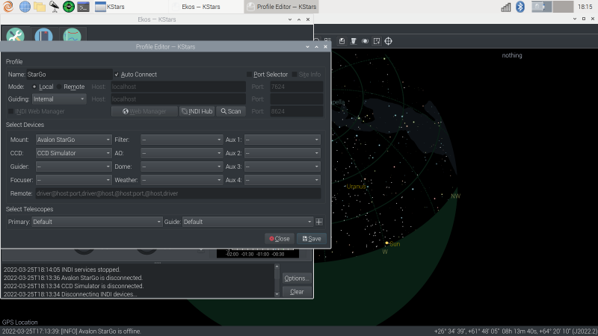Click the Web Manager button
598x336 pixels.
(x=144, y=111)
